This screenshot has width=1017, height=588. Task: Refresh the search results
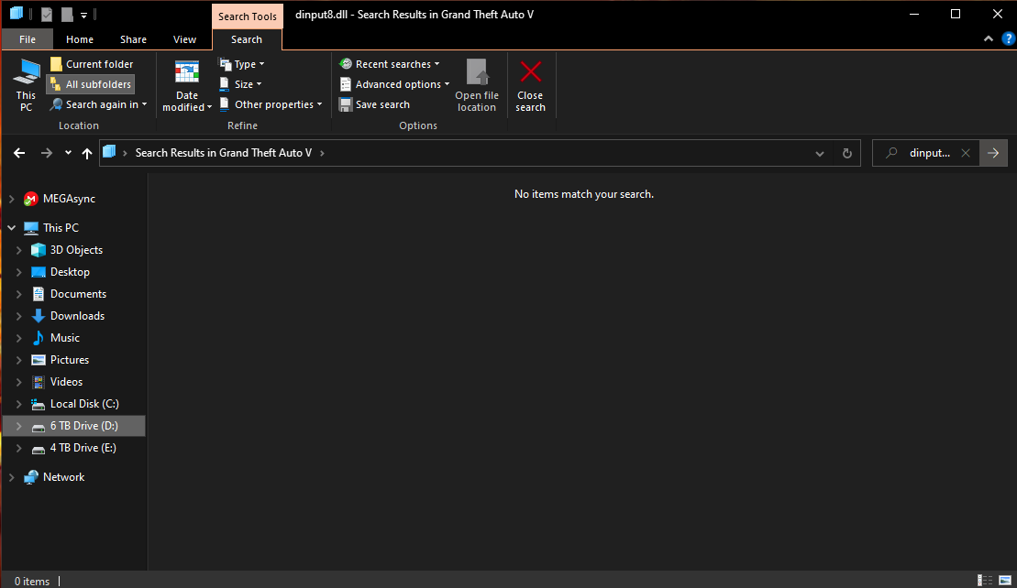point(847,154)
